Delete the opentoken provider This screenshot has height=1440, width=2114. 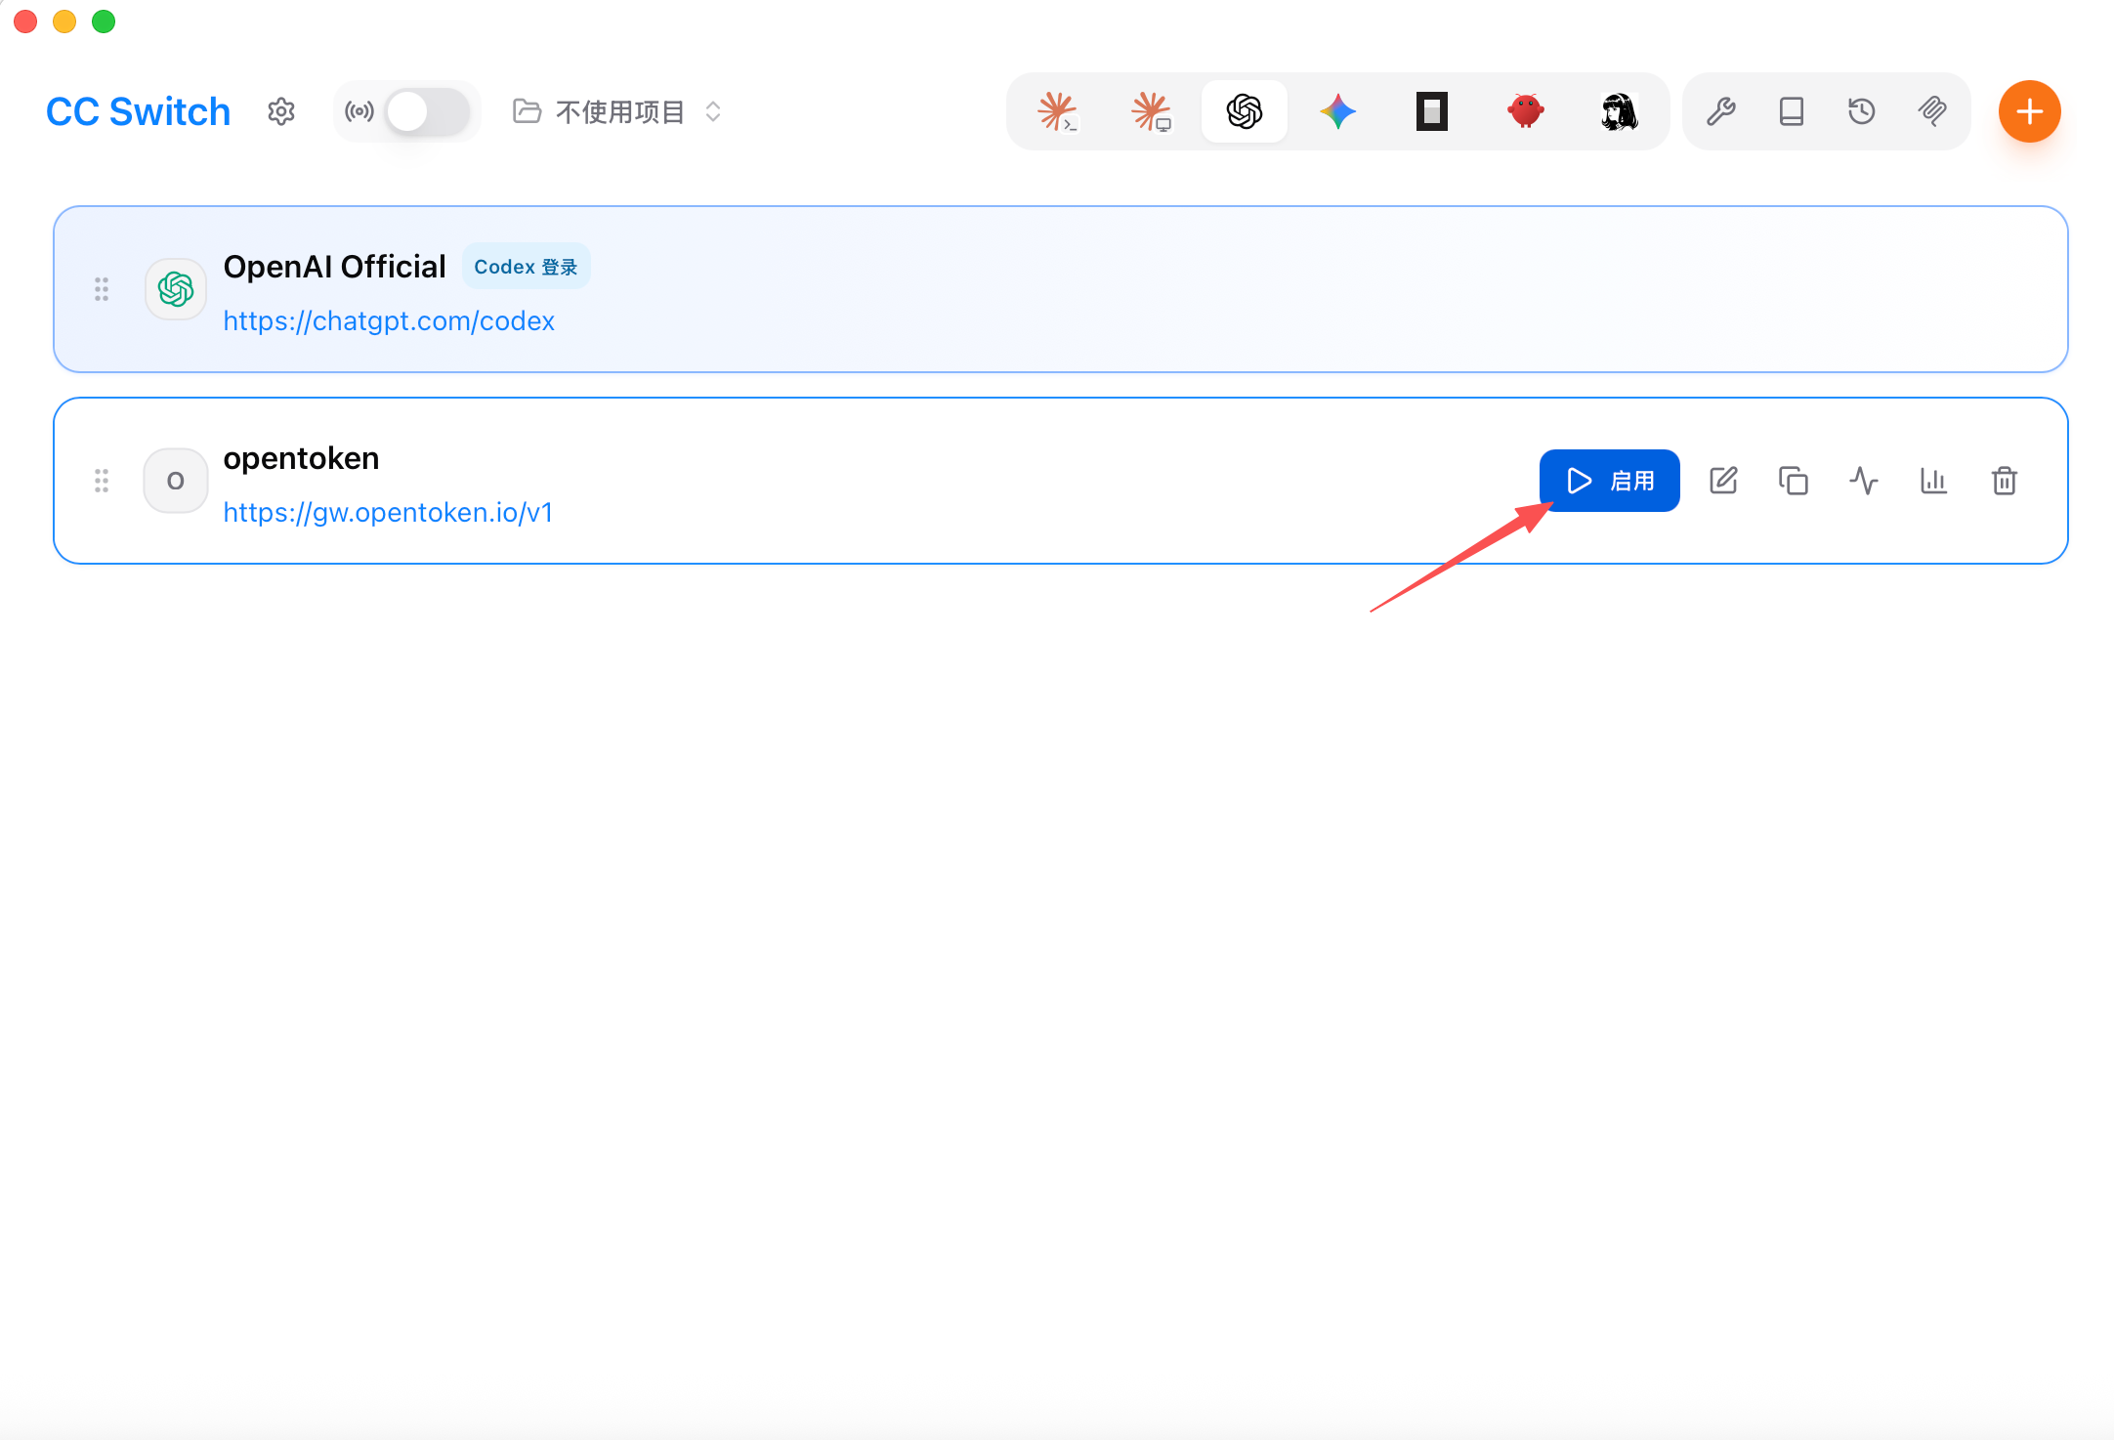pyautogui.click(x=2005, y=481)
